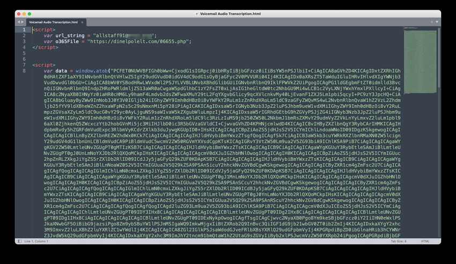
Task: Open the tab list dropdown arrow
Action: coord(437,22)
